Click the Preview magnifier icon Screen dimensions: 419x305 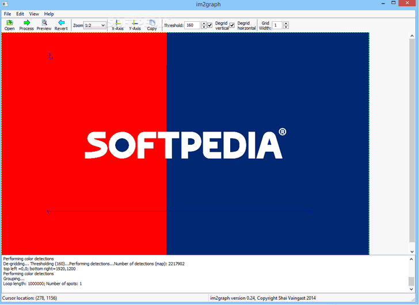click(44, 23)
